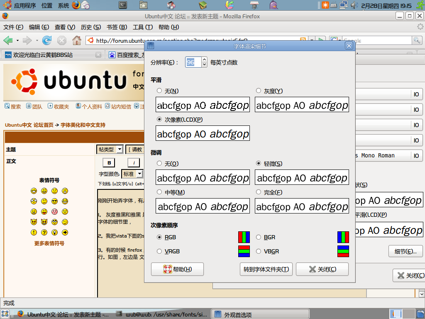This screenshot has width=425, height=319.
Task: Close the 欢迎光临白云黄鹤BBS站 tab
Action: tap(98, 55)
